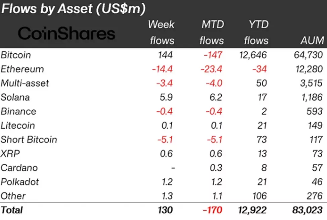The width and height of the screenshot is (327, 220).
Task: Select the Short Bitcoin row label
Action: tap(29, 140)
